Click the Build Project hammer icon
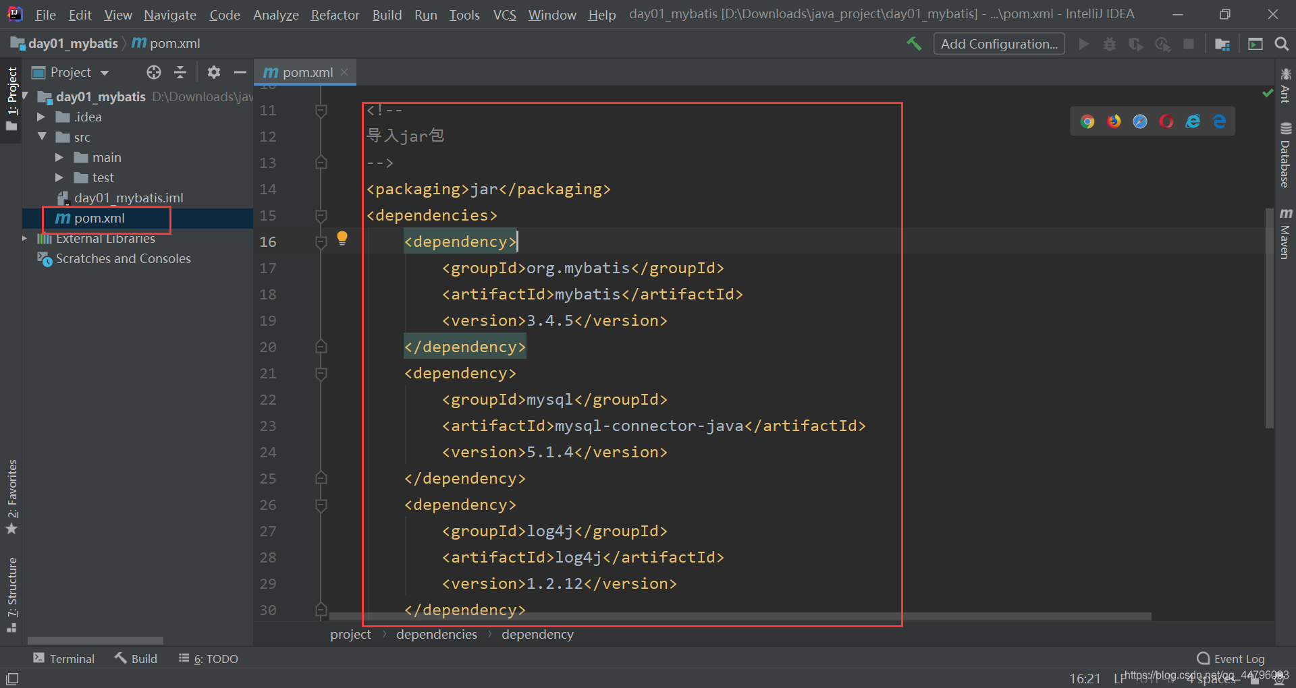The height and width of the screenshot is (688, 1296). [914, 44]
